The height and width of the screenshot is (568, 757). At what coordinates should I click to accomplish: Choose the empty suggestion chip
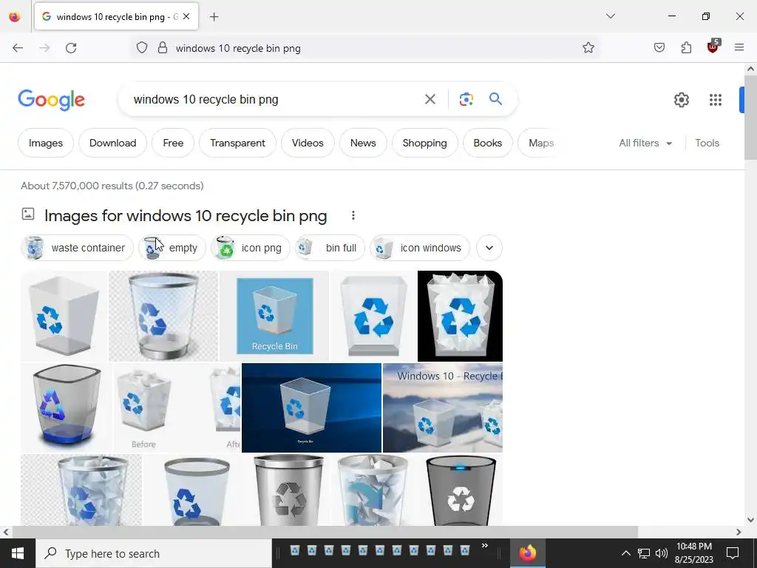172,248
